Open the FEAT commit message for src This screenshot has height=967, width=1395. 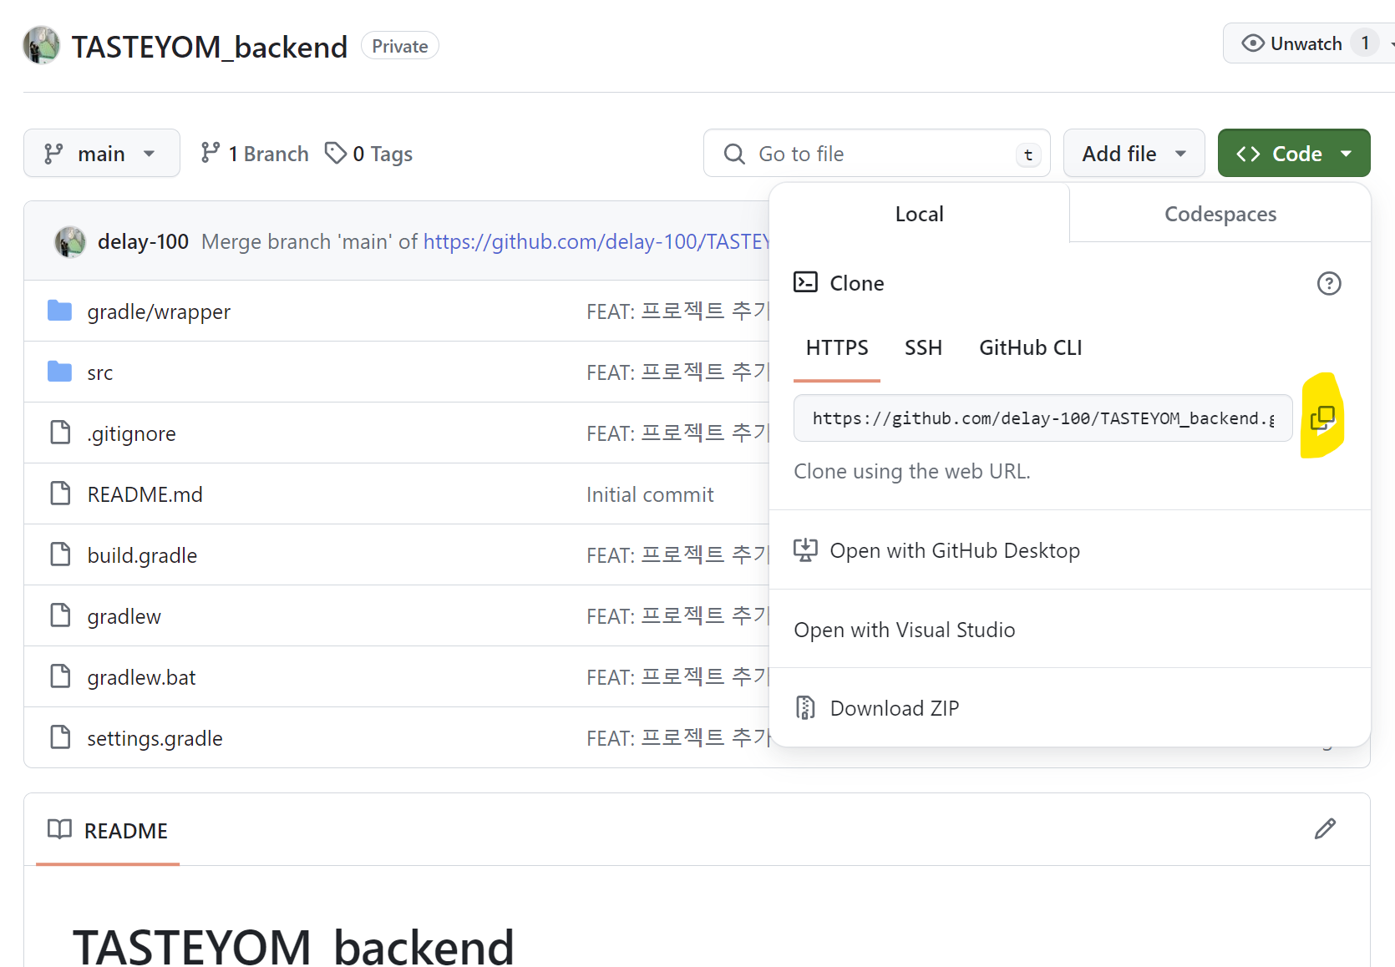pyautogui.click(x=677, y=372)
